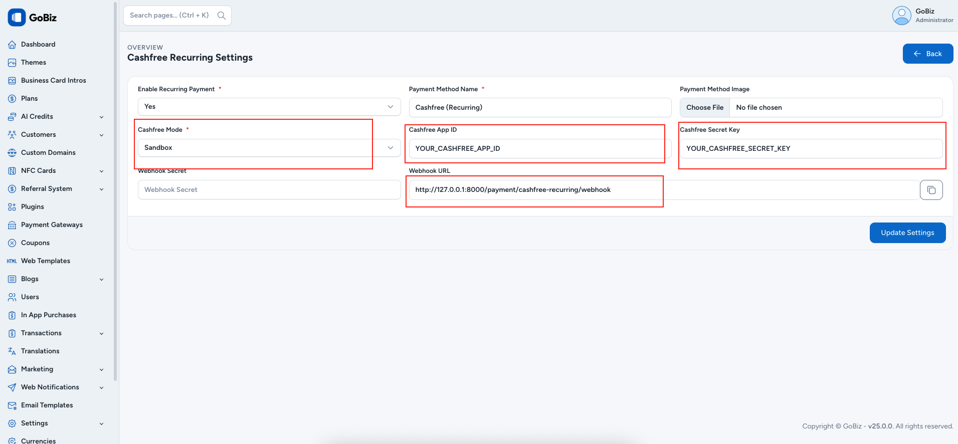Expand the Blogs submenu chevron
958x444 pixels.
102,280
